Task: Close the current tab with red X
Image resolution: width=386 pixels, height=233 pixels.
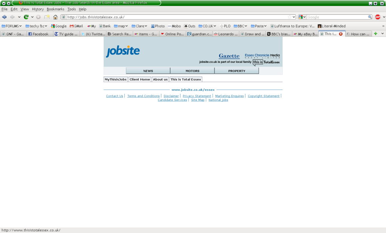Action: (x=341, y=34)
